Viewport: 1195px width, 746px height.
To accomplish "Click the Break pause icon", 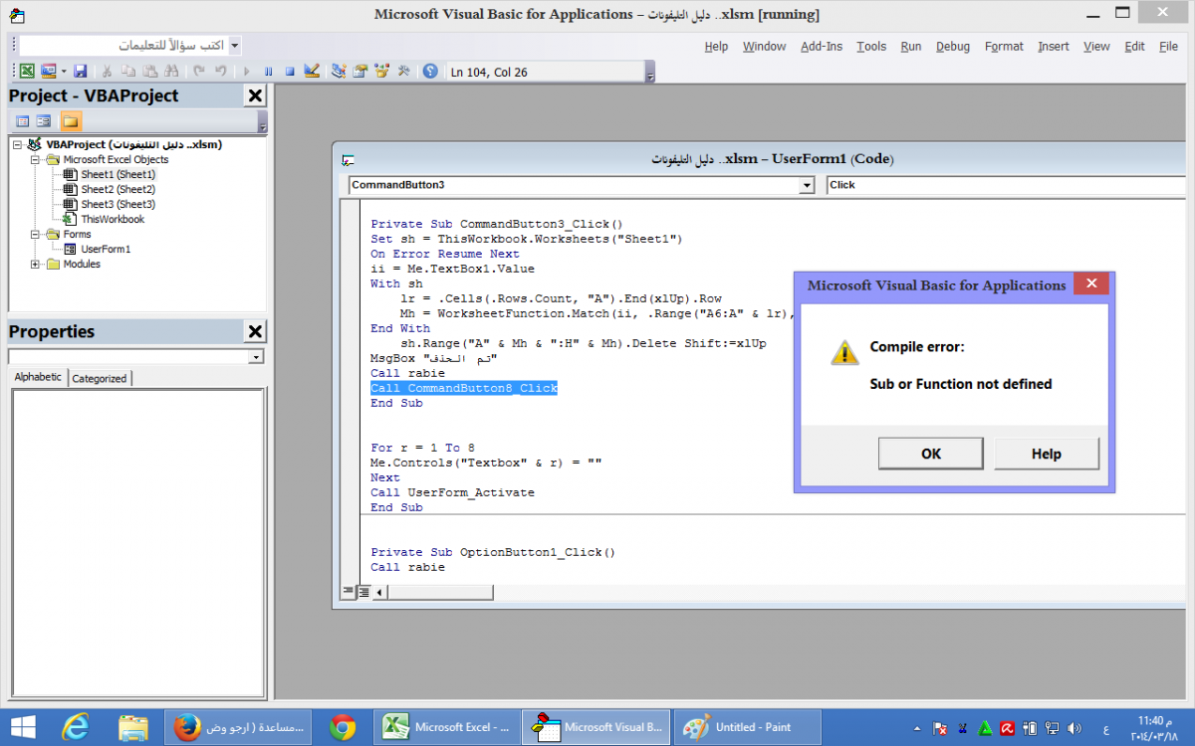I will (x=268, y=71).
